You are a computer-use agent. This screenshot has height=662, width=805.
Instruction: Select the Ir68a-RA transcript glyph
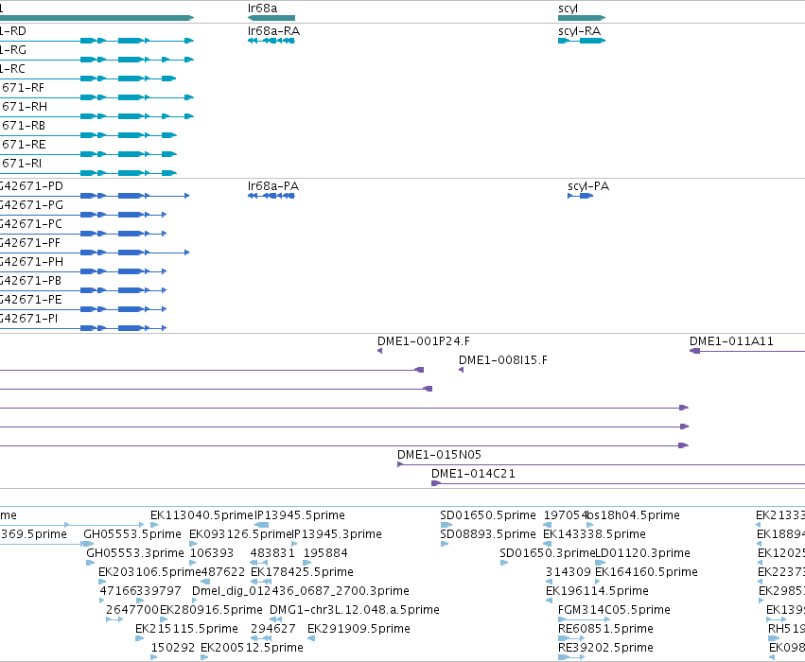click(271, 41)
